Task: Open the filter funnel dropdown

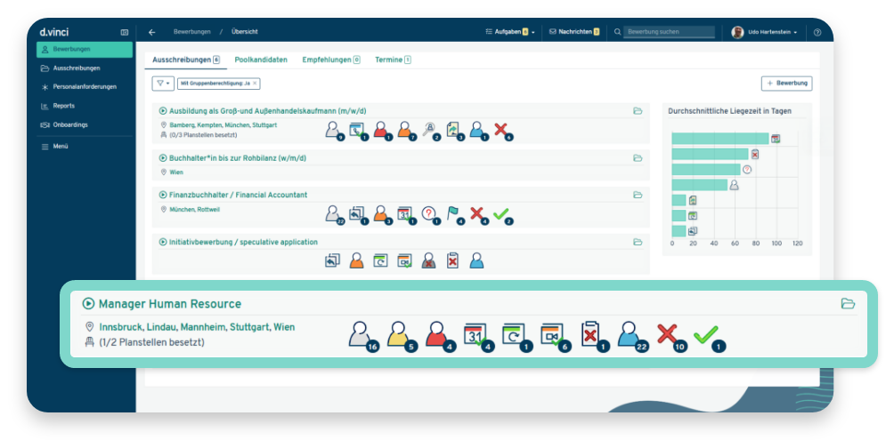Action: pos(162,83)
